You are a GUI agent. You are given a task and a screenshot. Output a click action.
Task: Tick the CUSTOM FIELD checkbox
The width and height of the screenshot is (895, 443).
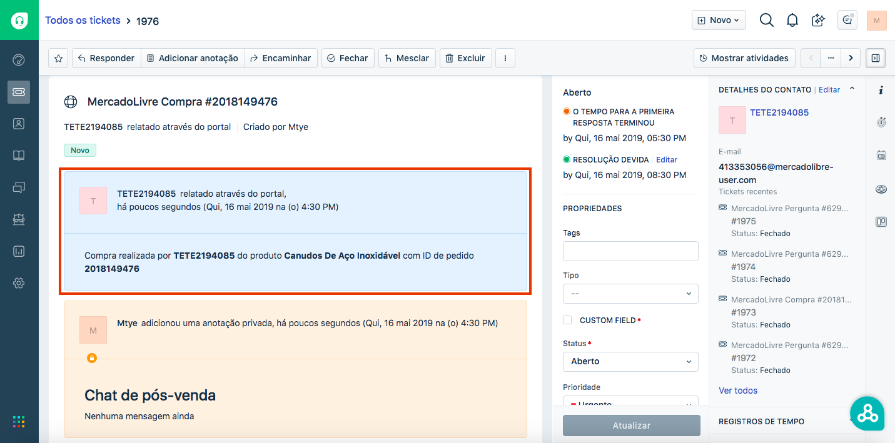click(x=567, y=320)
